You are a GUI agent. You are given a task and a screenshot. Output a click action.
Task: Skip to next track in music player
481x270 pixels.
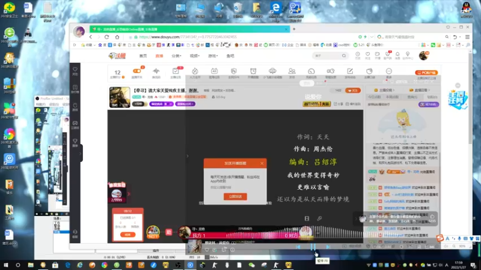(328, 247)
